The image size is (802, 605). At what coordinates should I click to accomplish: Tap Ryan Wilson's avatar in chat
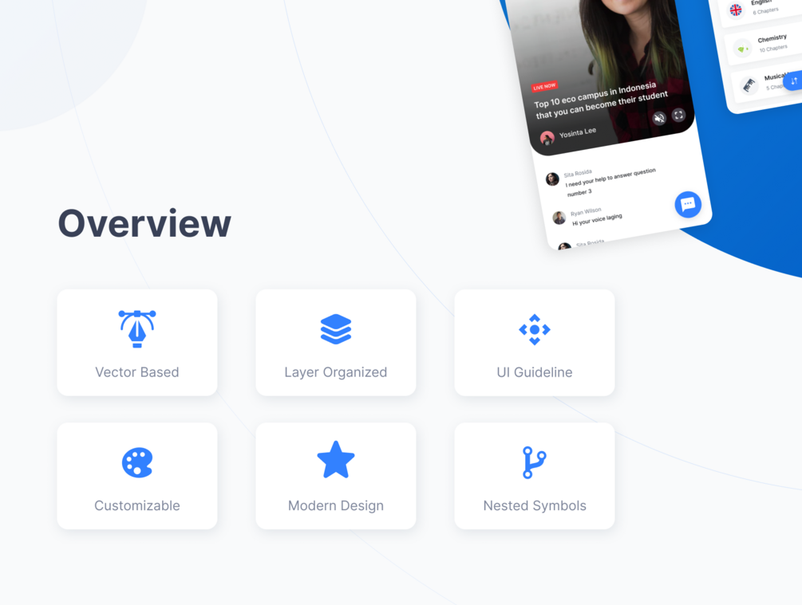[x=559, y=218]
